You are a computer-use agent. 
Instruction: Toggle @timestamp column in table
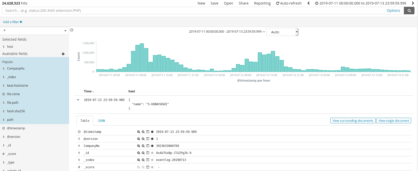click(x=148, y=132)
